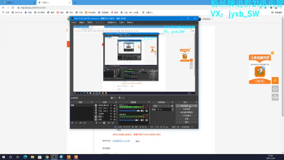Open a new Chrome tab with the plus button
Viewport: 284px width, 160px height.
tap(75, 2)
